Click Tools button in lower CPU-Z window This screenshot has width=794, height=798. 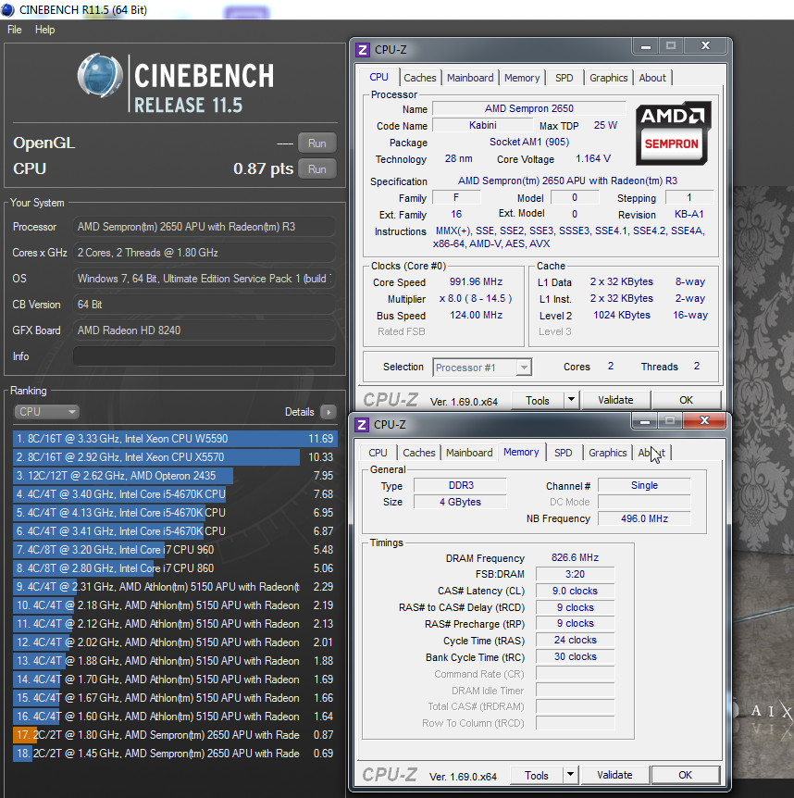pyautogui.click(x=536, y=775)
